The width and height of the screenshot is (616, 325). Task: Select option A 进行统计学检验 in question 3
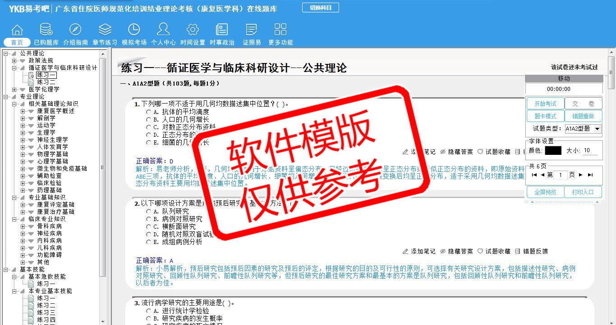pyautogui.click(x=148, y=311)
